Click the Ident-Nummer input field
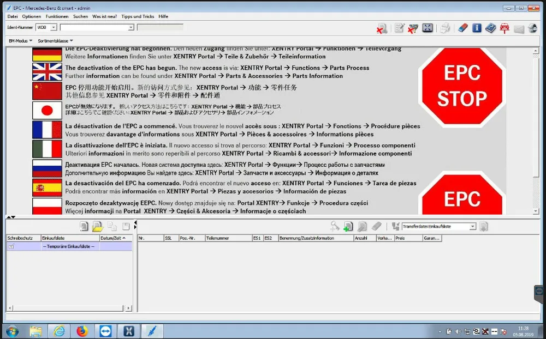 point(94,27)
